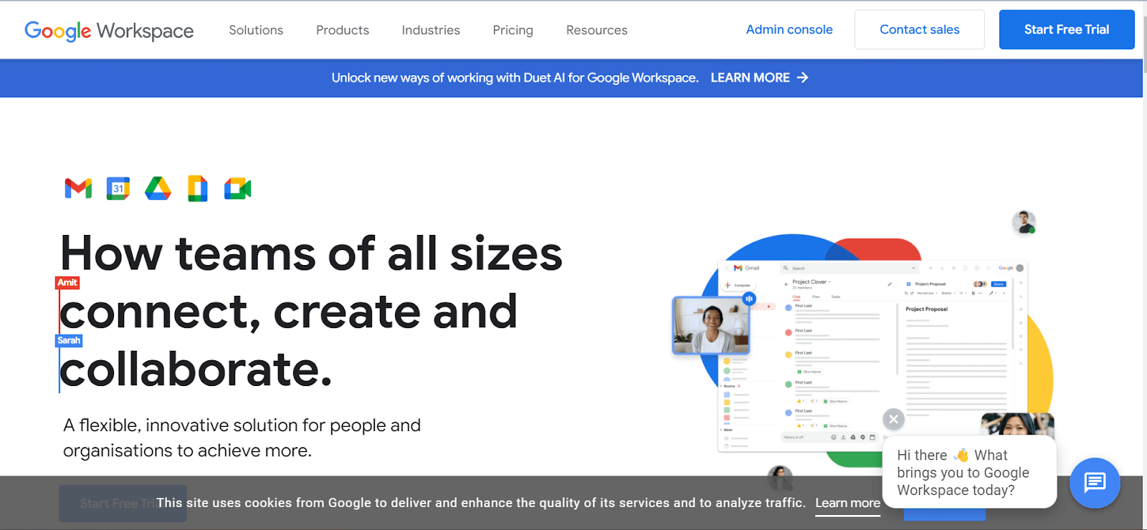The image size is (1147, 530).
Task: Open the chat widget bubble icon
Action: click(x=1095, y=483)
